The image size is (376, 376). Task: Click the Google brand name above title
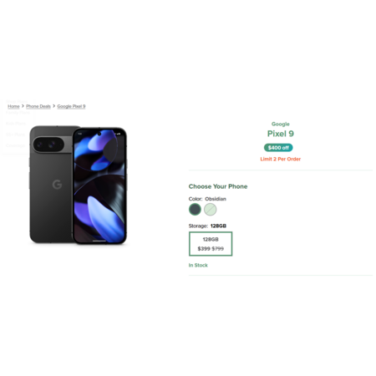(x=281, y=124)
